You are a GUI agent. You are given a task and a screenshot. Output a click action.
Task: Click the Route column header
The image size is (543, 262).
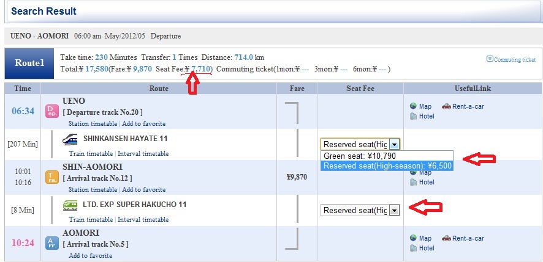click(159, 89)
